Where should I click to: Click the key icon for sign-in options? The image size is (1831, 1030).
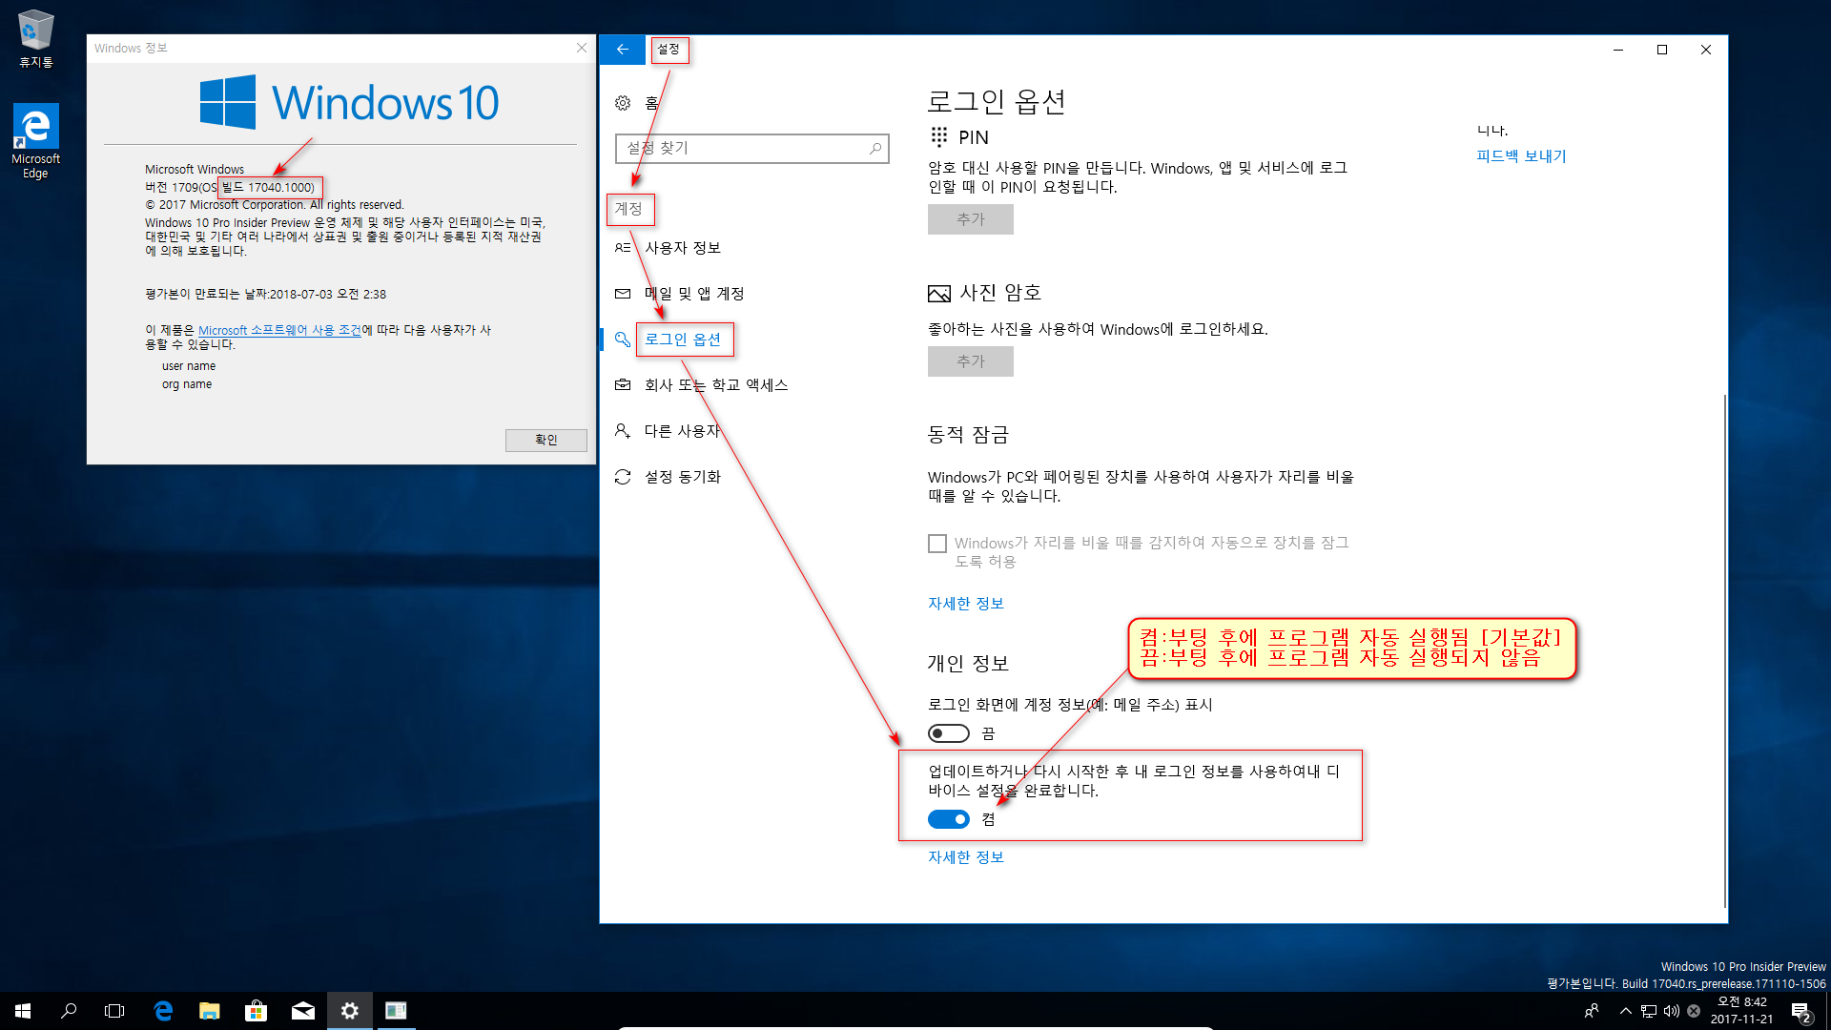[623, 340]
